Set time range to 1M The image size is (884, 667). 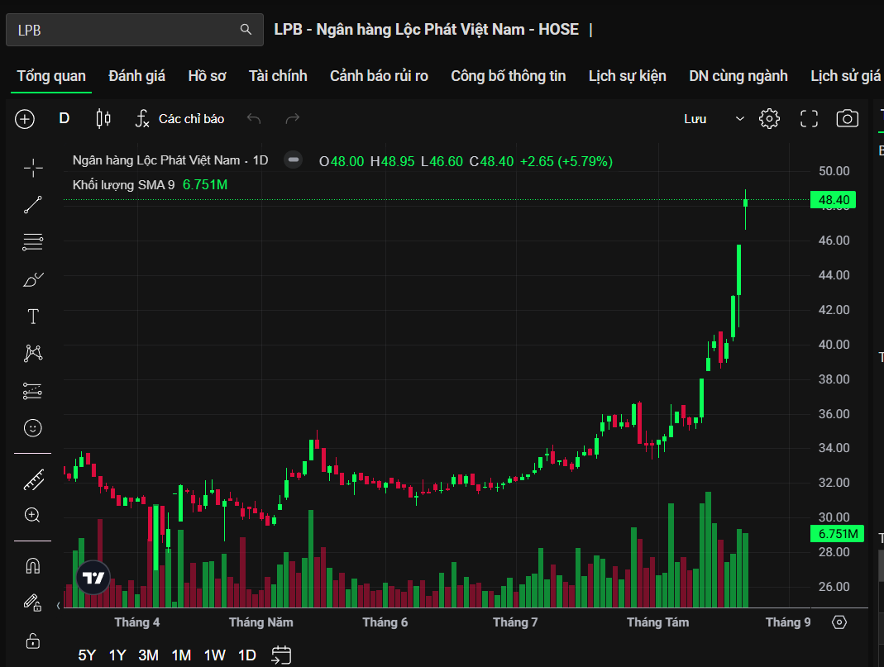(x=181, y=655)
